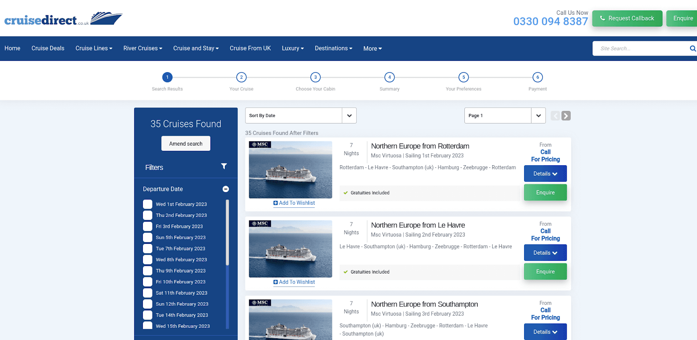Open the Page 1 dropdown

tap(505, 116)
